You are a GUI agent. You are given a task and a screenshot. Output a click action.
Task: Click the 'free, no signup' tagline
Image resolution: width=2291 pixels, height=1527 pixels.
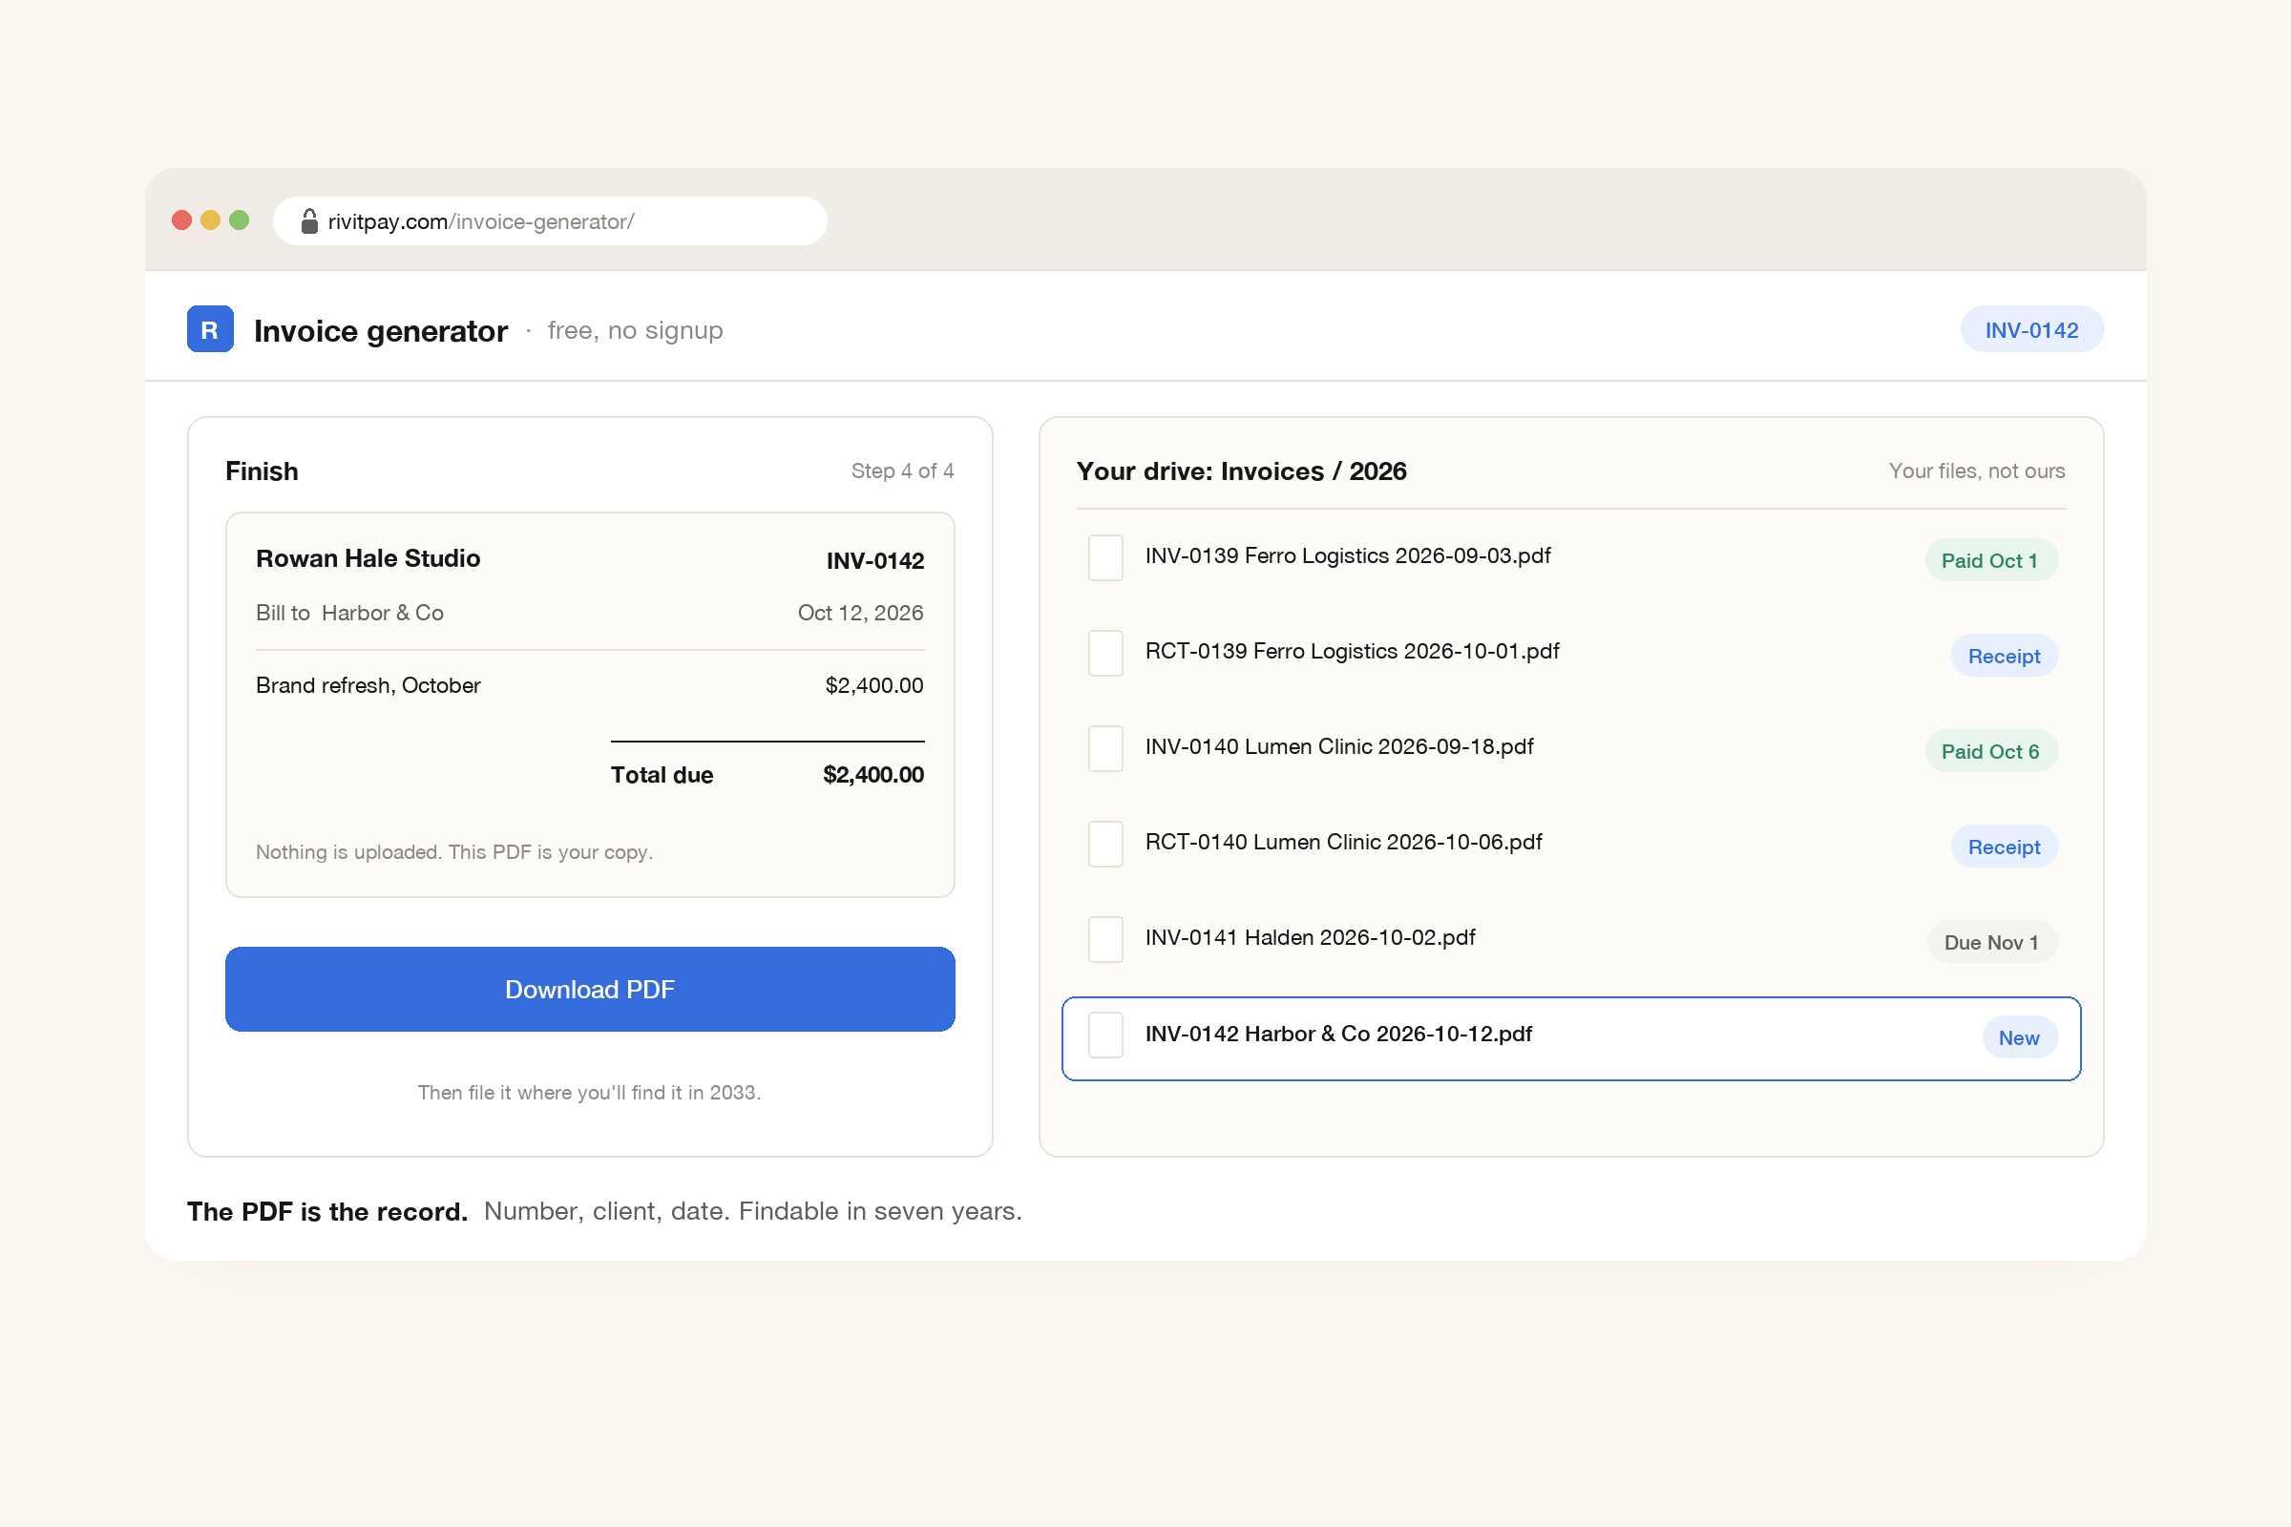(x=635, y=330)
